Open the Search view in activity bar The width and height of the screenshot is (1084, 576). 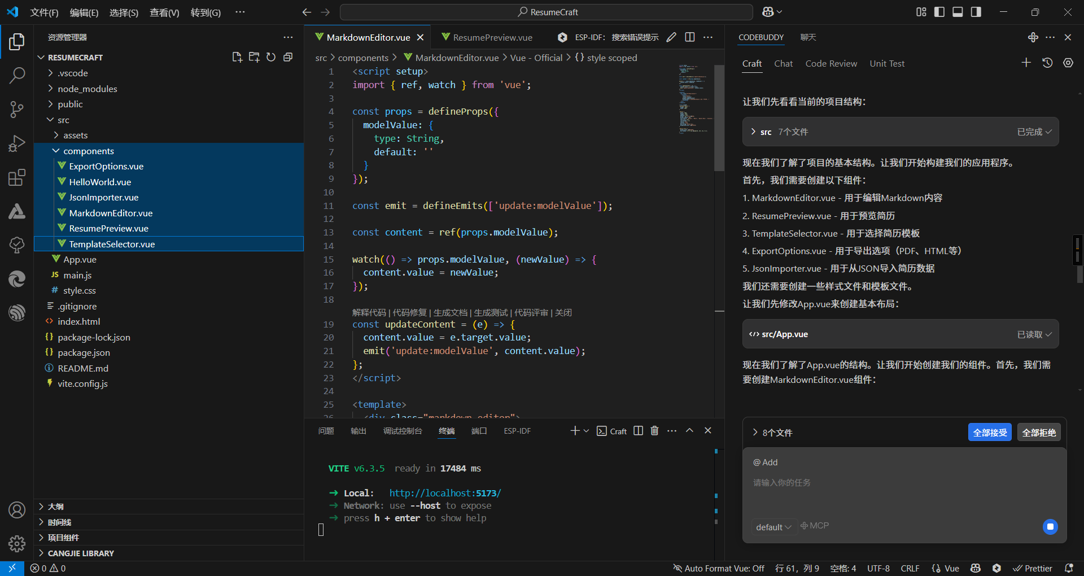pyautogui.click(x=17, y=75)
